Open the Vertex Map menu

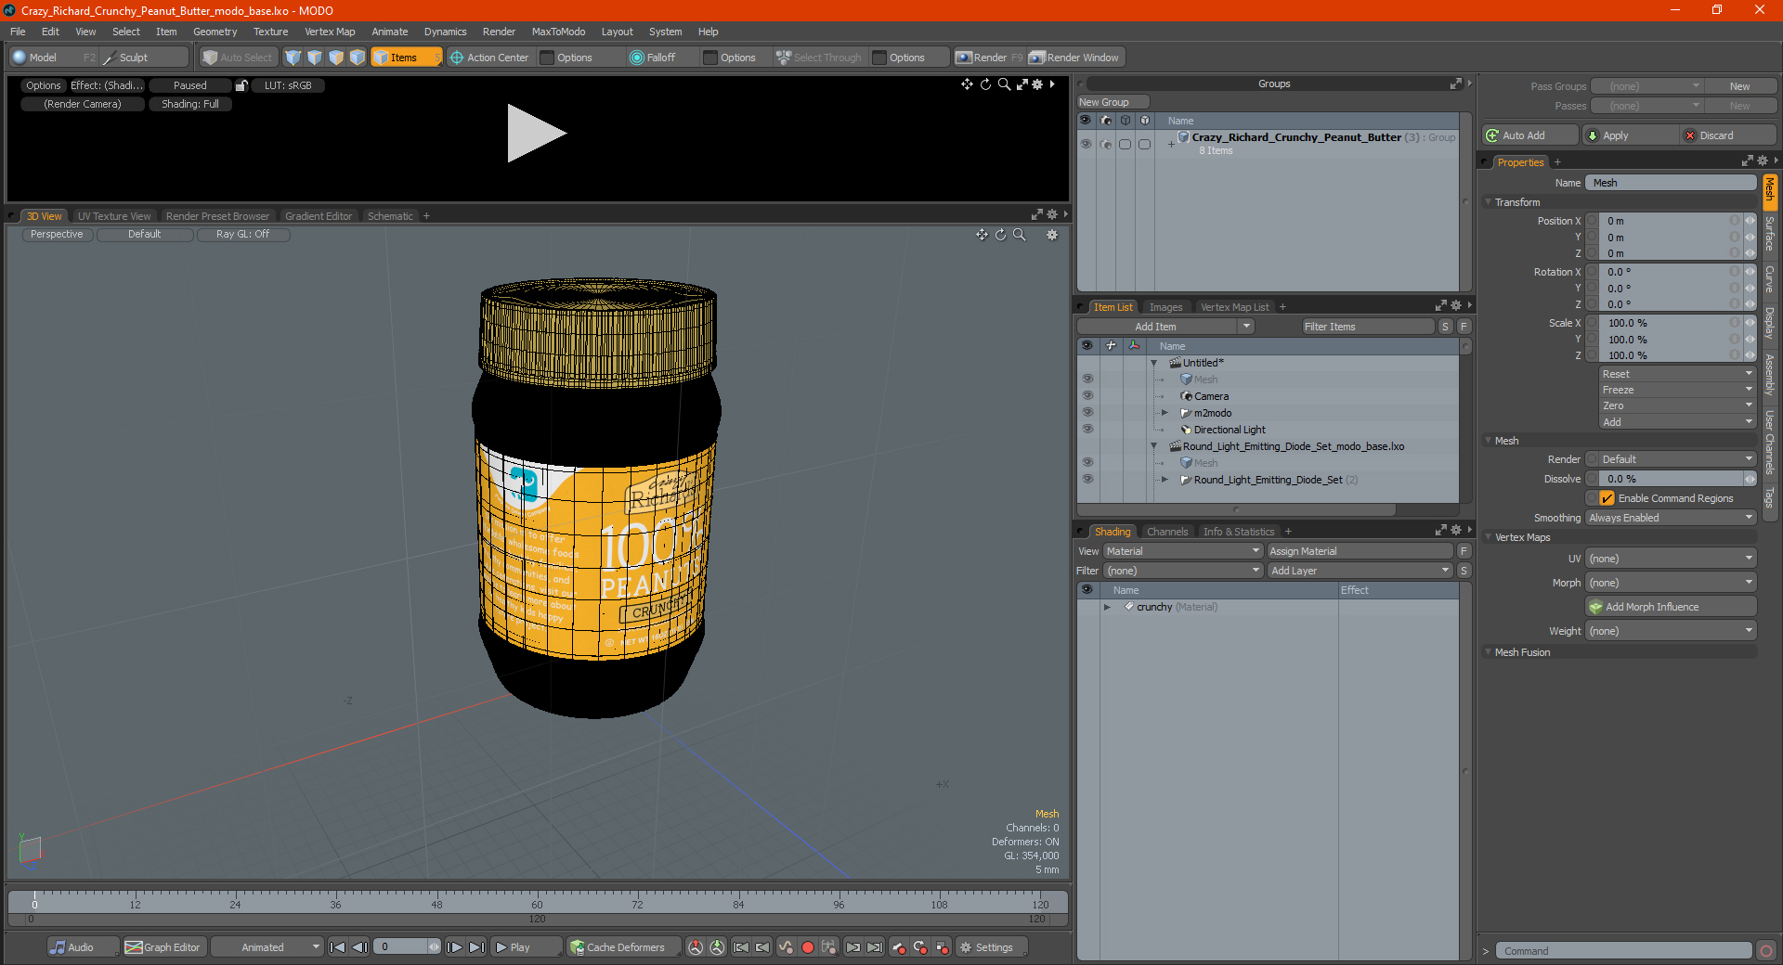(x=330, y=32)
